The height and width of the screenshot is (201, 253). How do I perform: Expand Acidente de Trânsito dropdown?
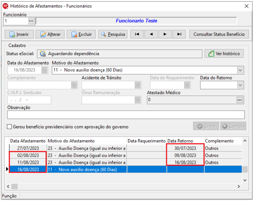tap(138, 85)
